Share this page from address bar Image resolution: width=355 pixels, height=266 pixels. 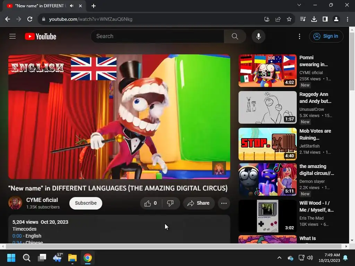(278, 19)
